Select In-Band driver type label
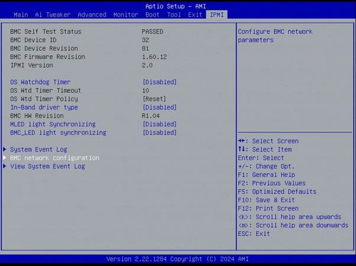This screenshot has height=266, width=356. pyautogui.click(x=44, y=107)
